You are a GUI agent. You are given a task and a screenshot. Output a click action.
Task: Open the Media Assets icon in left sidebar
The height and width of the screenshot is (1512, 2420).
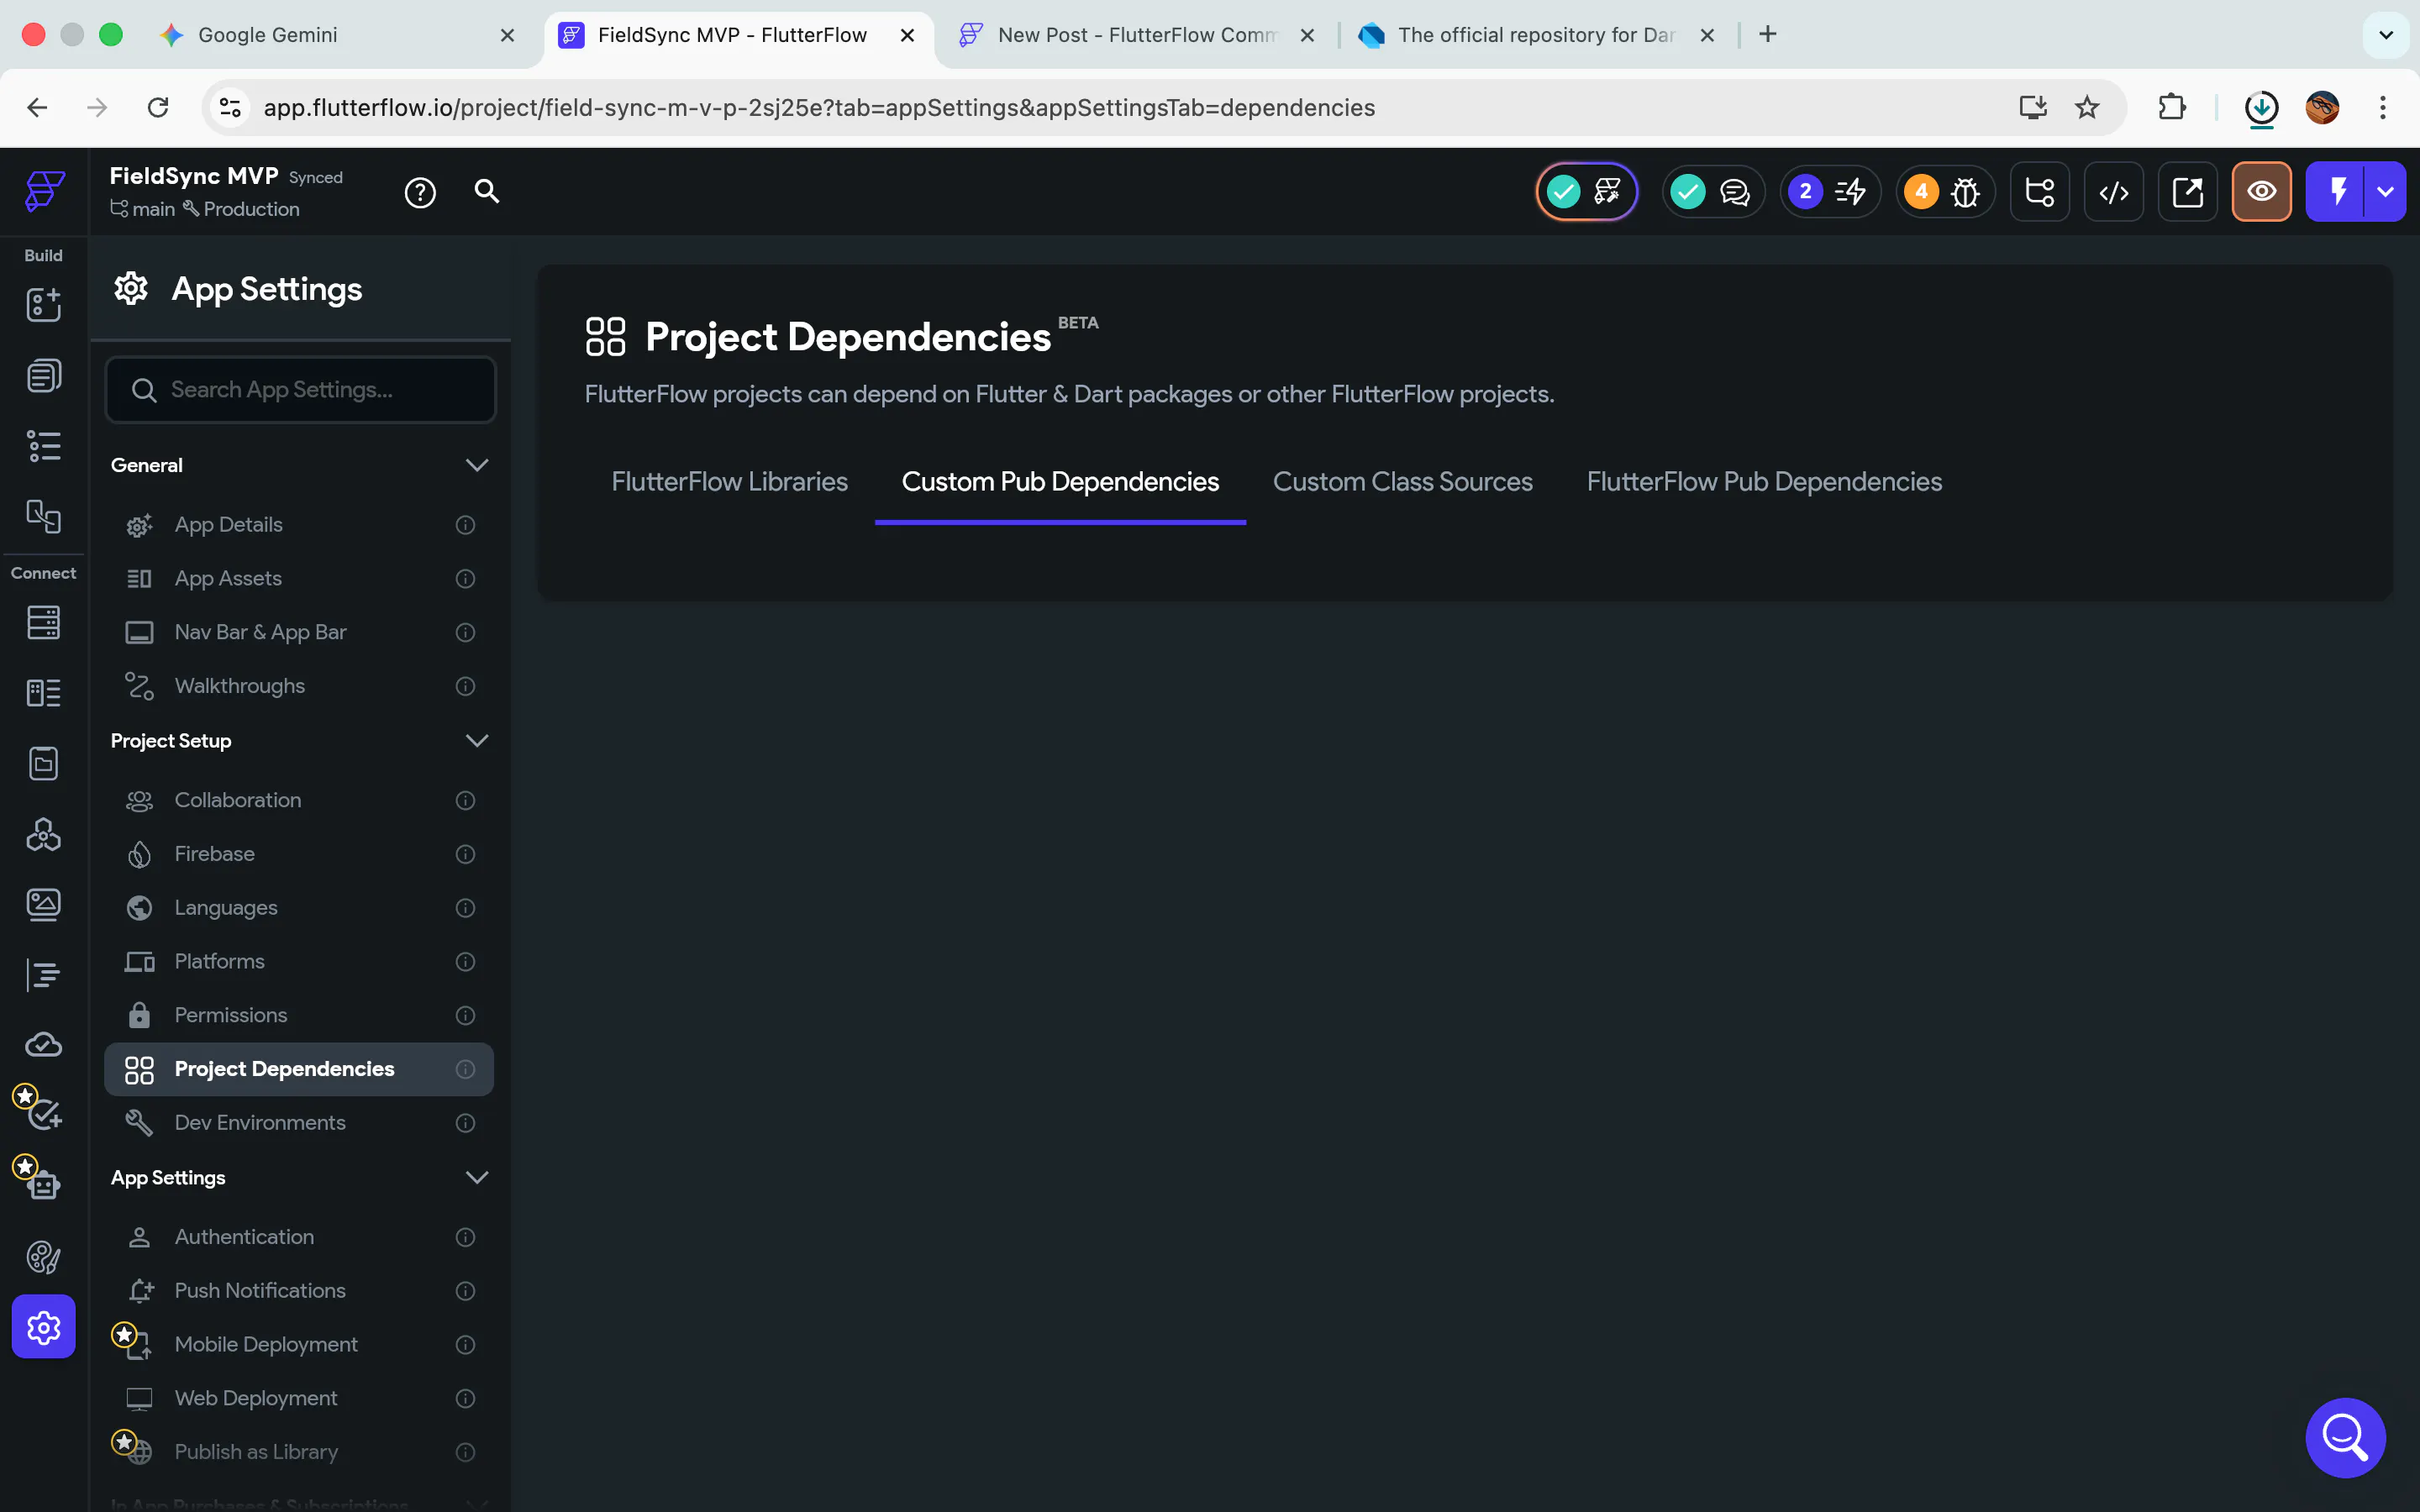[43, 905]
